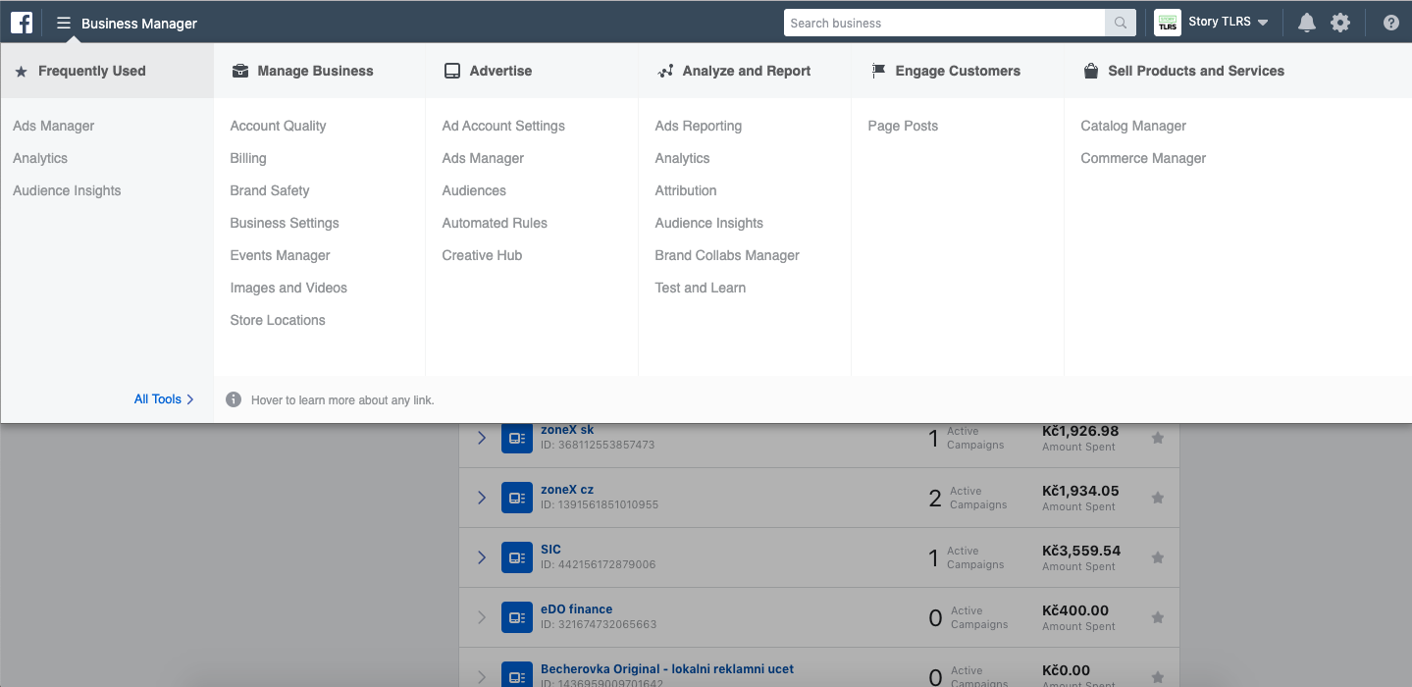Image resolution: width=1412 pixels, height=687 pixels.
Task: Open Billing
Action: pyautogui.click(x=248, y=158)
